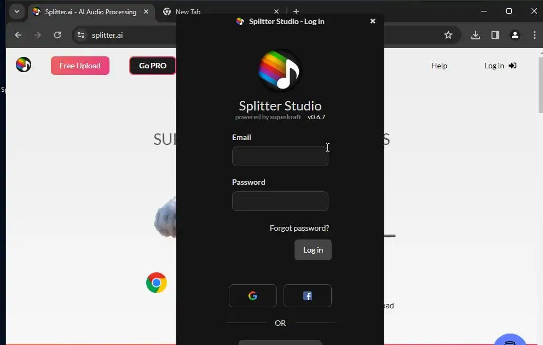This screenshot has width=543, height=345.
Task: Close the New Tab browser tab
Action: 276,12
